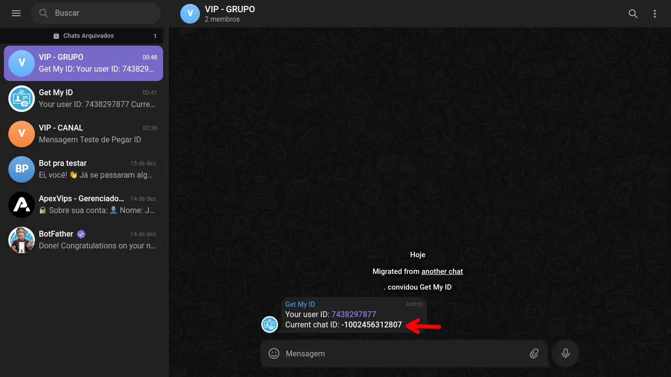
Task: Copy the chat ID -1002456312807 text
Action: tap(371, 325)
